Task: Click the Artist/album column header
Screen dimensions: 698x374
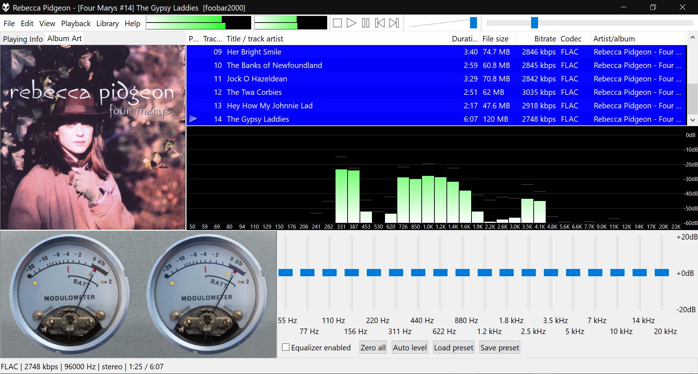Action: click(x=638, y=39)
